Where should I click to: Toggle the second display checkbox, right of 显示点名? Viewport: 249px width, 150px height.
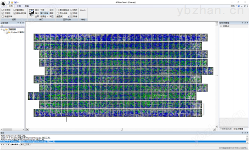point(72,13)
